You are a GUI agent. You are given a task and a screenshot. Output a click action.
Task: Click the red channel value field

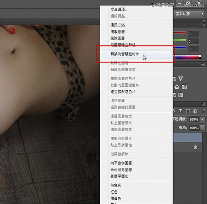[x=193, y=34]
